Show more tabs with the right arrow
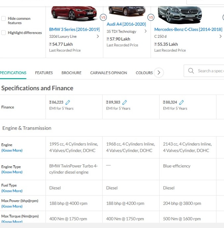Viewport: 224px width, 228px height. tap(159, 72)
